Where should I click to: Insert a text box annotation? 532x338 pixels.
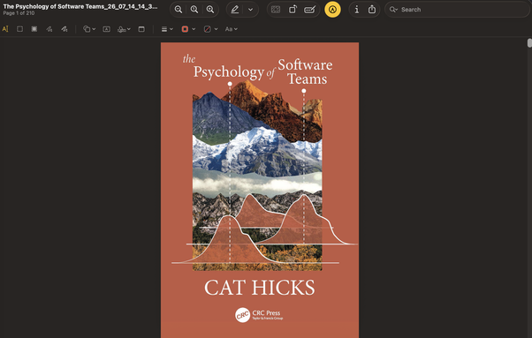coord(107,29)
